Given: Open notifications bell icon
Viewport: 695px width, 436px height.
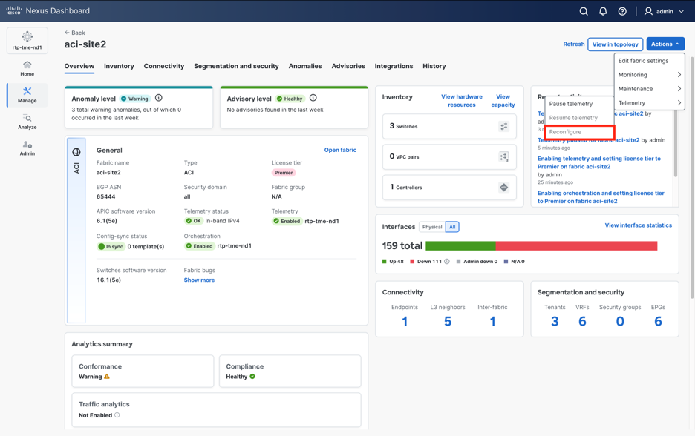Looking at the screenshot, I should click(x=603, y=11).
